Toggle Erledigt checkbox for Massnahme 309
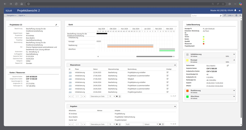Screen dimensions: 246x130 coord(167,72)
